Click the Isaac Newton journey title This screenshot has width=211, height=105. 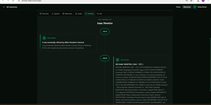click(x=105, y=23)
